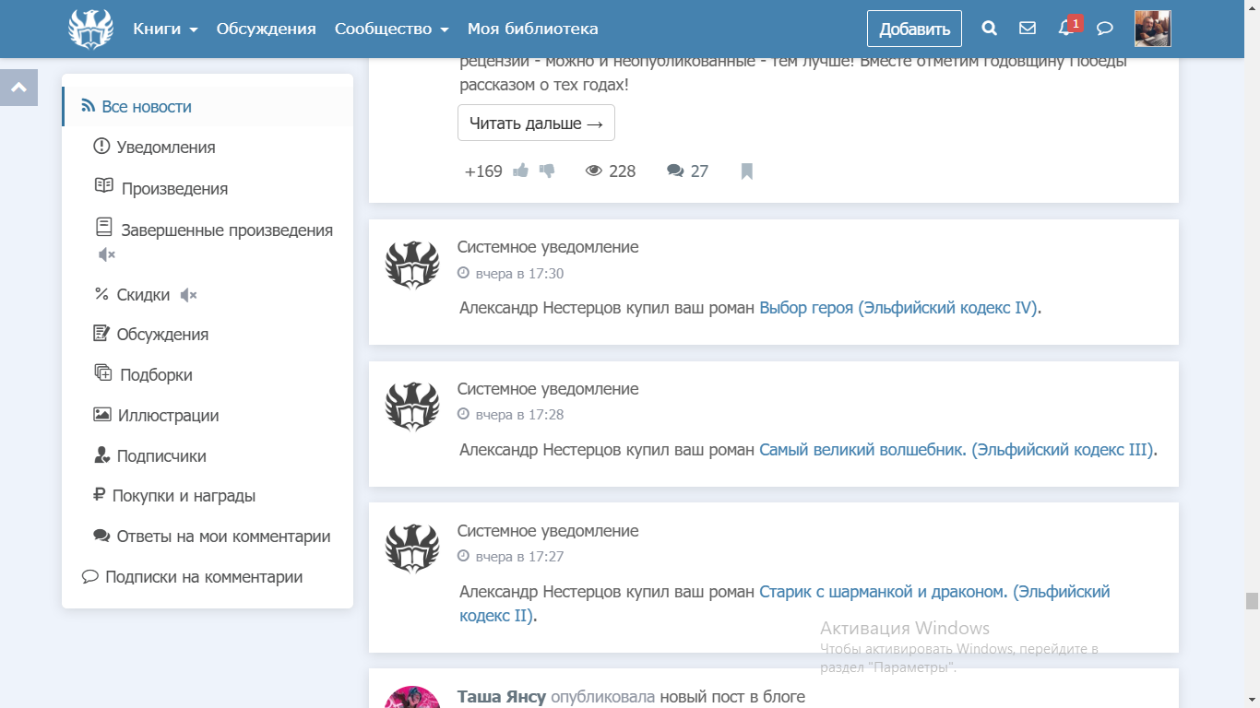This screenshot has height=708, width=1260.
Task: Like the post with the thumbs-up icon
Action: [521, 171]
